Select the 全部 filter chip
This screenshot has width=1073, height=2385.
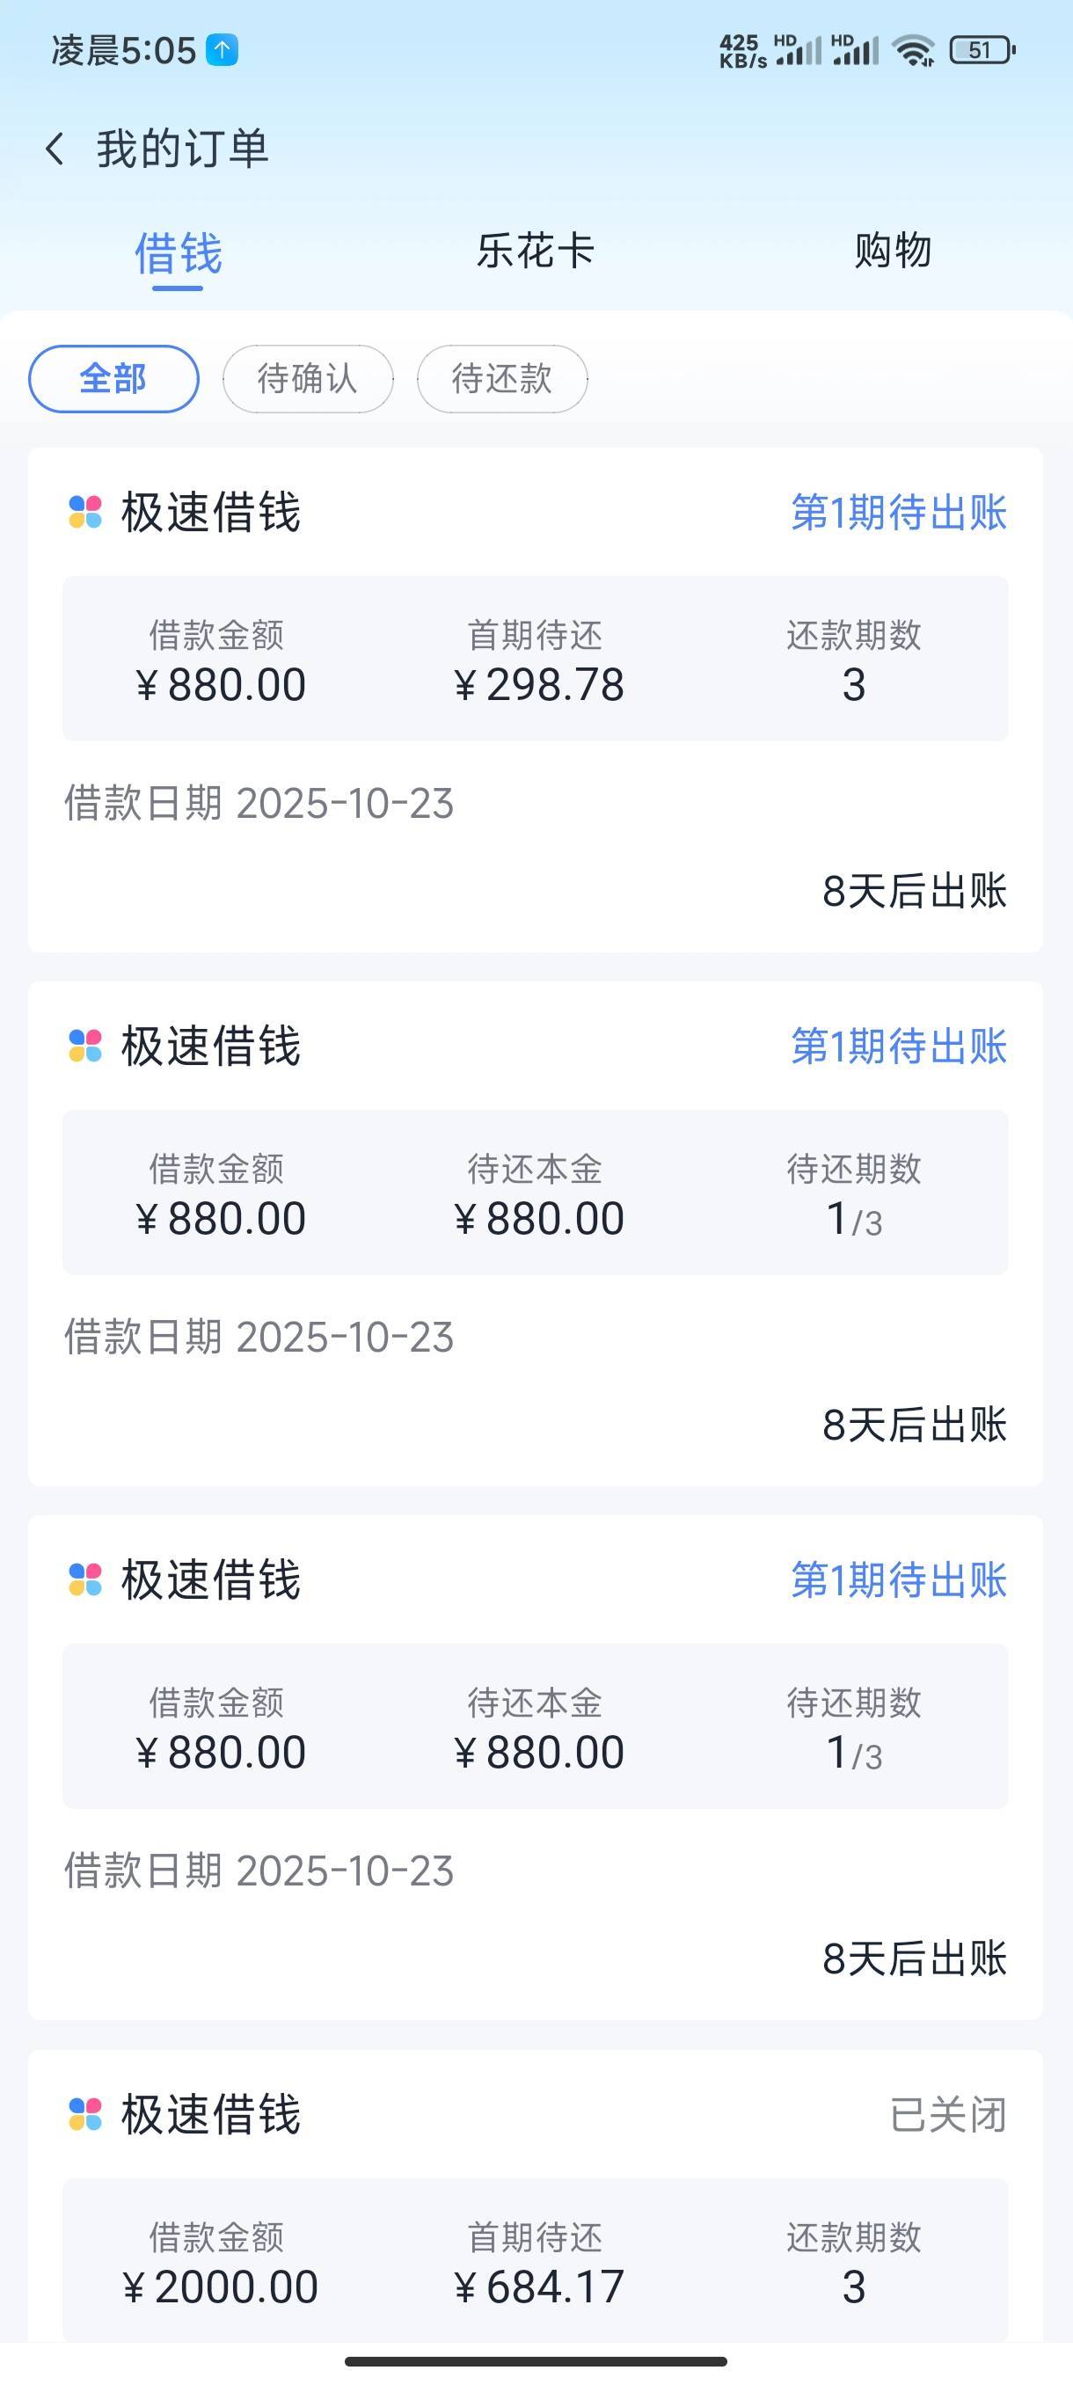click(x=113, y=379)
